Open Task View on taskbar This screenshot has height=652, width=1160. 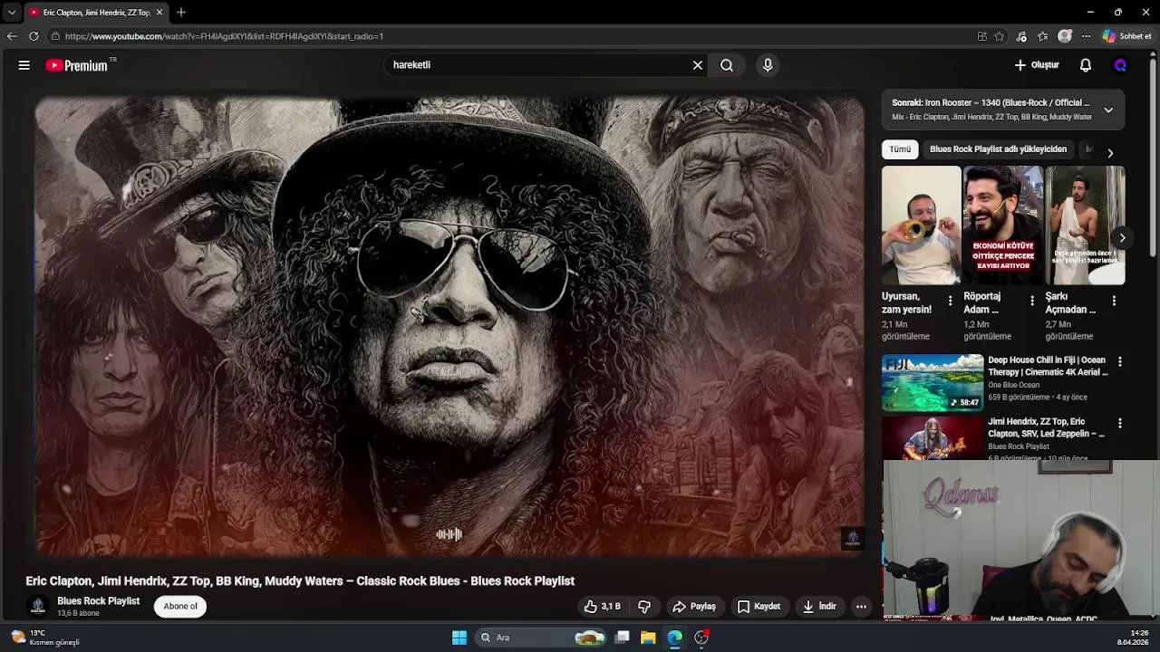point(623,638)
